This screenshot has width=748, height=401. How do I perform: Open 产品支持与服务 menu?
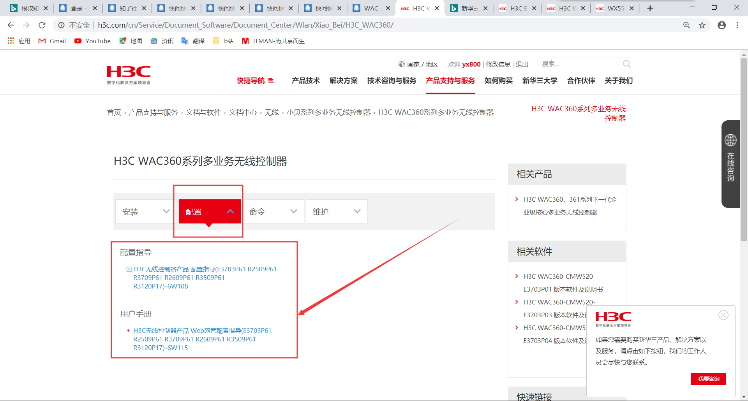[450, 81]
